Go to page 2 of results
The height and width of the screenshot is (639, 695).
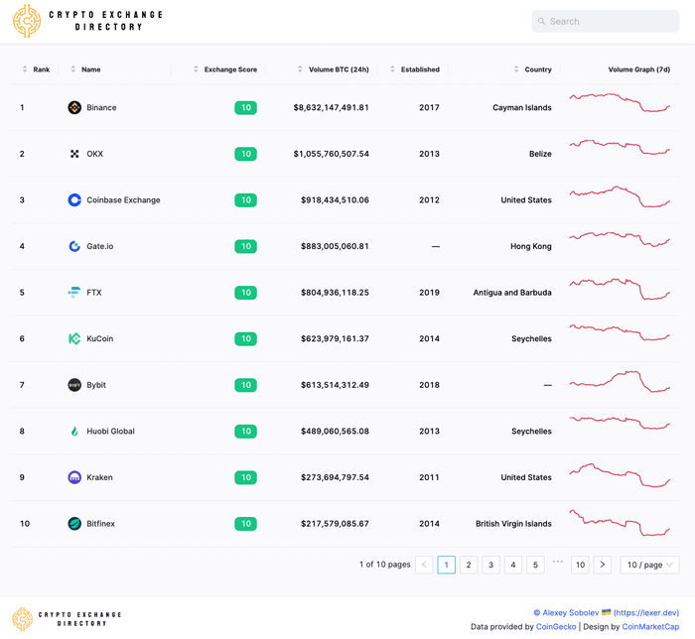(469, 565)
